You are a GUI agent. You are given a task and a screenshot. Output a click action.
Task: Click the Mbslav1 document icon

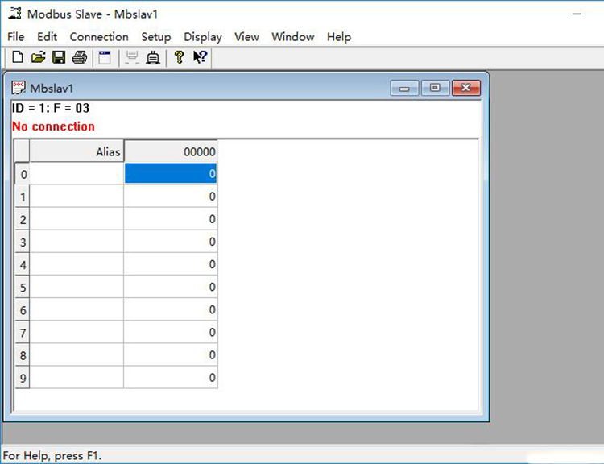click(x=18, y=88)
